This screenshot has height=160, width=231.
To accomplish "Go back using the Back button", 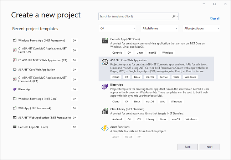I will point(187,146).
